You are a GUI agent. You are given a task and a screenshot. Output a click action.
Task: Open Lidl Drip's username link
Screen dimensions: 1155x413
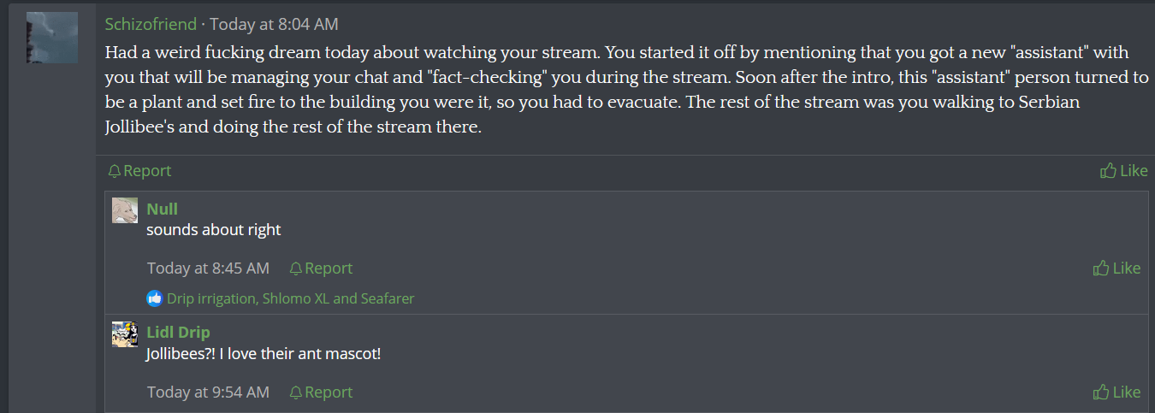(178, 332)
